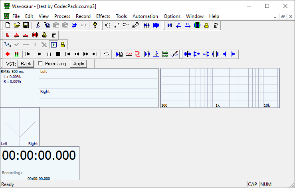Open the Effects menu
Viewport: 295px width, 188px height.
point(103,16)
